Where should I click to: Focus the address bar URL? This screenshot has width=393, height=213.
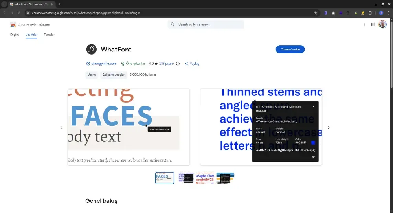86,13
